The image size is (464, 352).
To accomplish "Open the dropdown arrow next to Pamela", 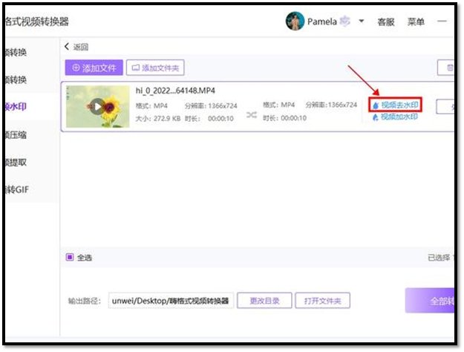I will click(361, 22).
